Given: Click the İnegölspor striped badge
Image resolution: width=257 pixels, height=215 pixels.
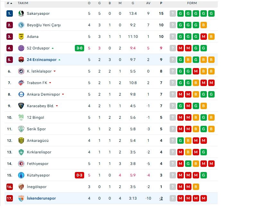Looking at the screenshot, I should click(21, 187).
